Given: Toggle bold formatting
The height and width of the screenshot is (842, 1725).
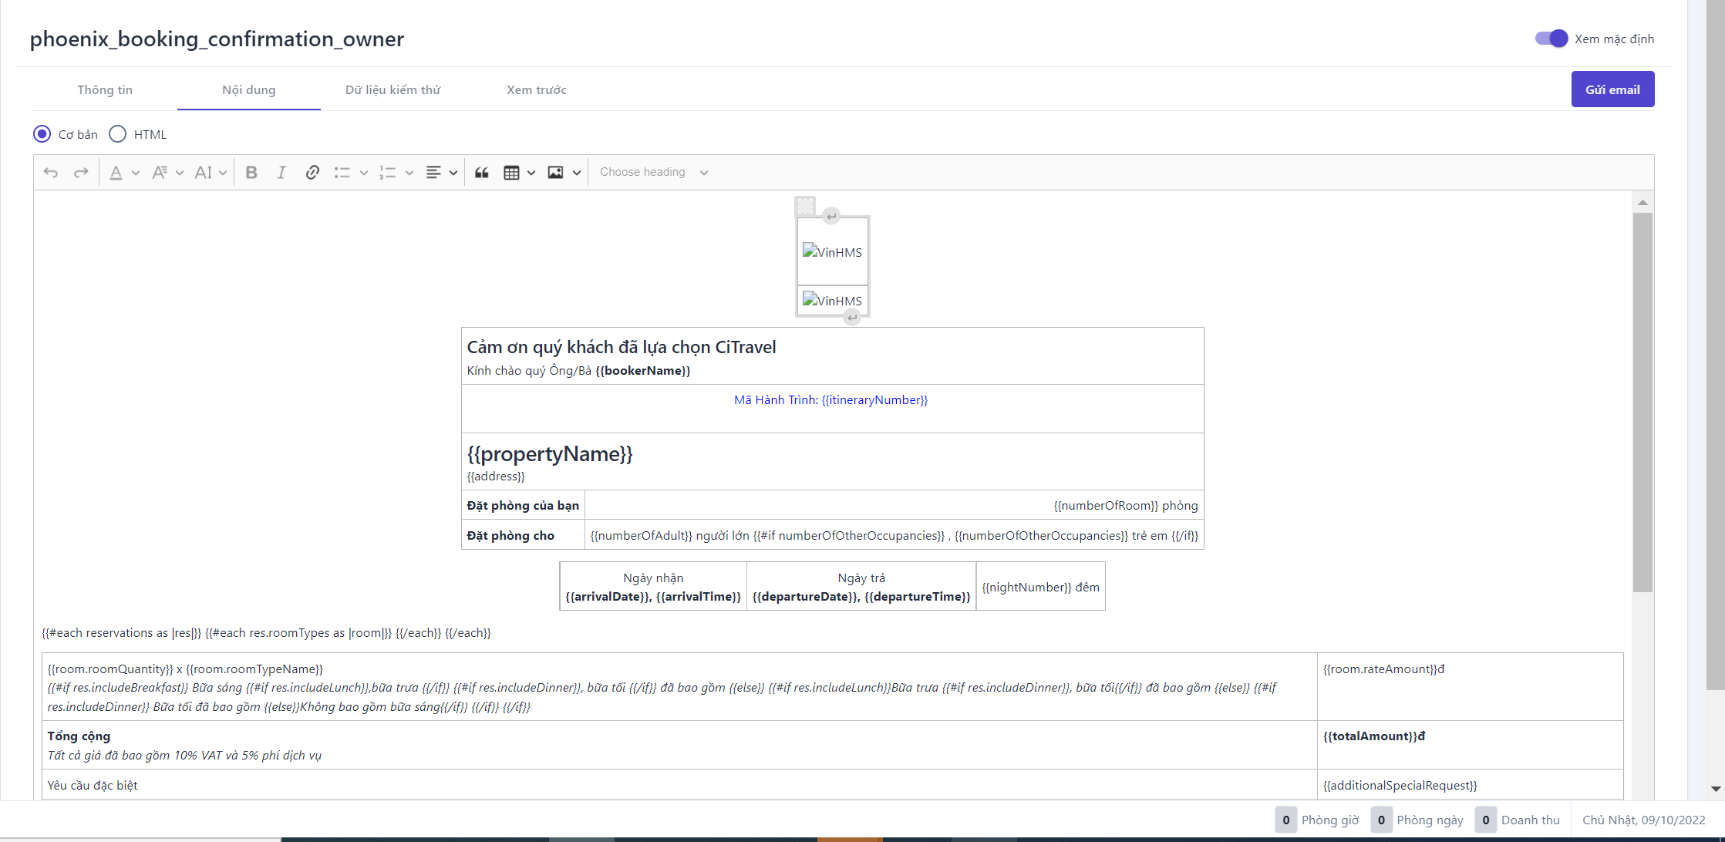Looking at the screenshot, I should (251, 173).
